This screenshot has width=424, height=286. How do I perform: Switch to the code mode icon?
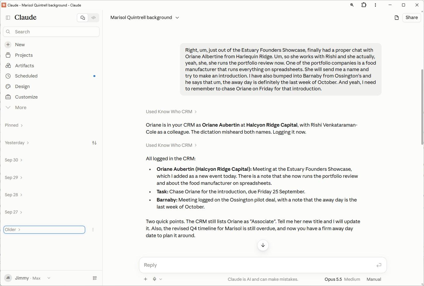click(94, 18)
